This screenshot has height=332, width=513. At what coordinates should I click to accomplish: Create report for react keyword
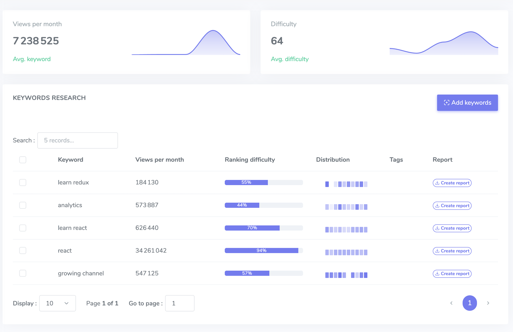pyautogui.click(x=452, y=251)
